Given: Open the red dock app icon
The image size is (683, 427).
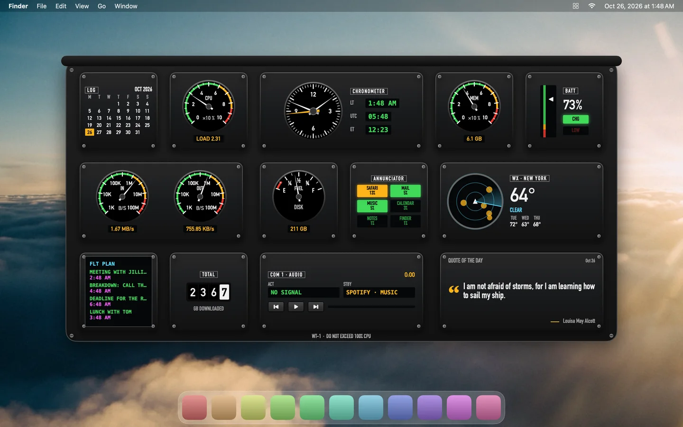Looking at the screenshot, I should pos(194,408).
